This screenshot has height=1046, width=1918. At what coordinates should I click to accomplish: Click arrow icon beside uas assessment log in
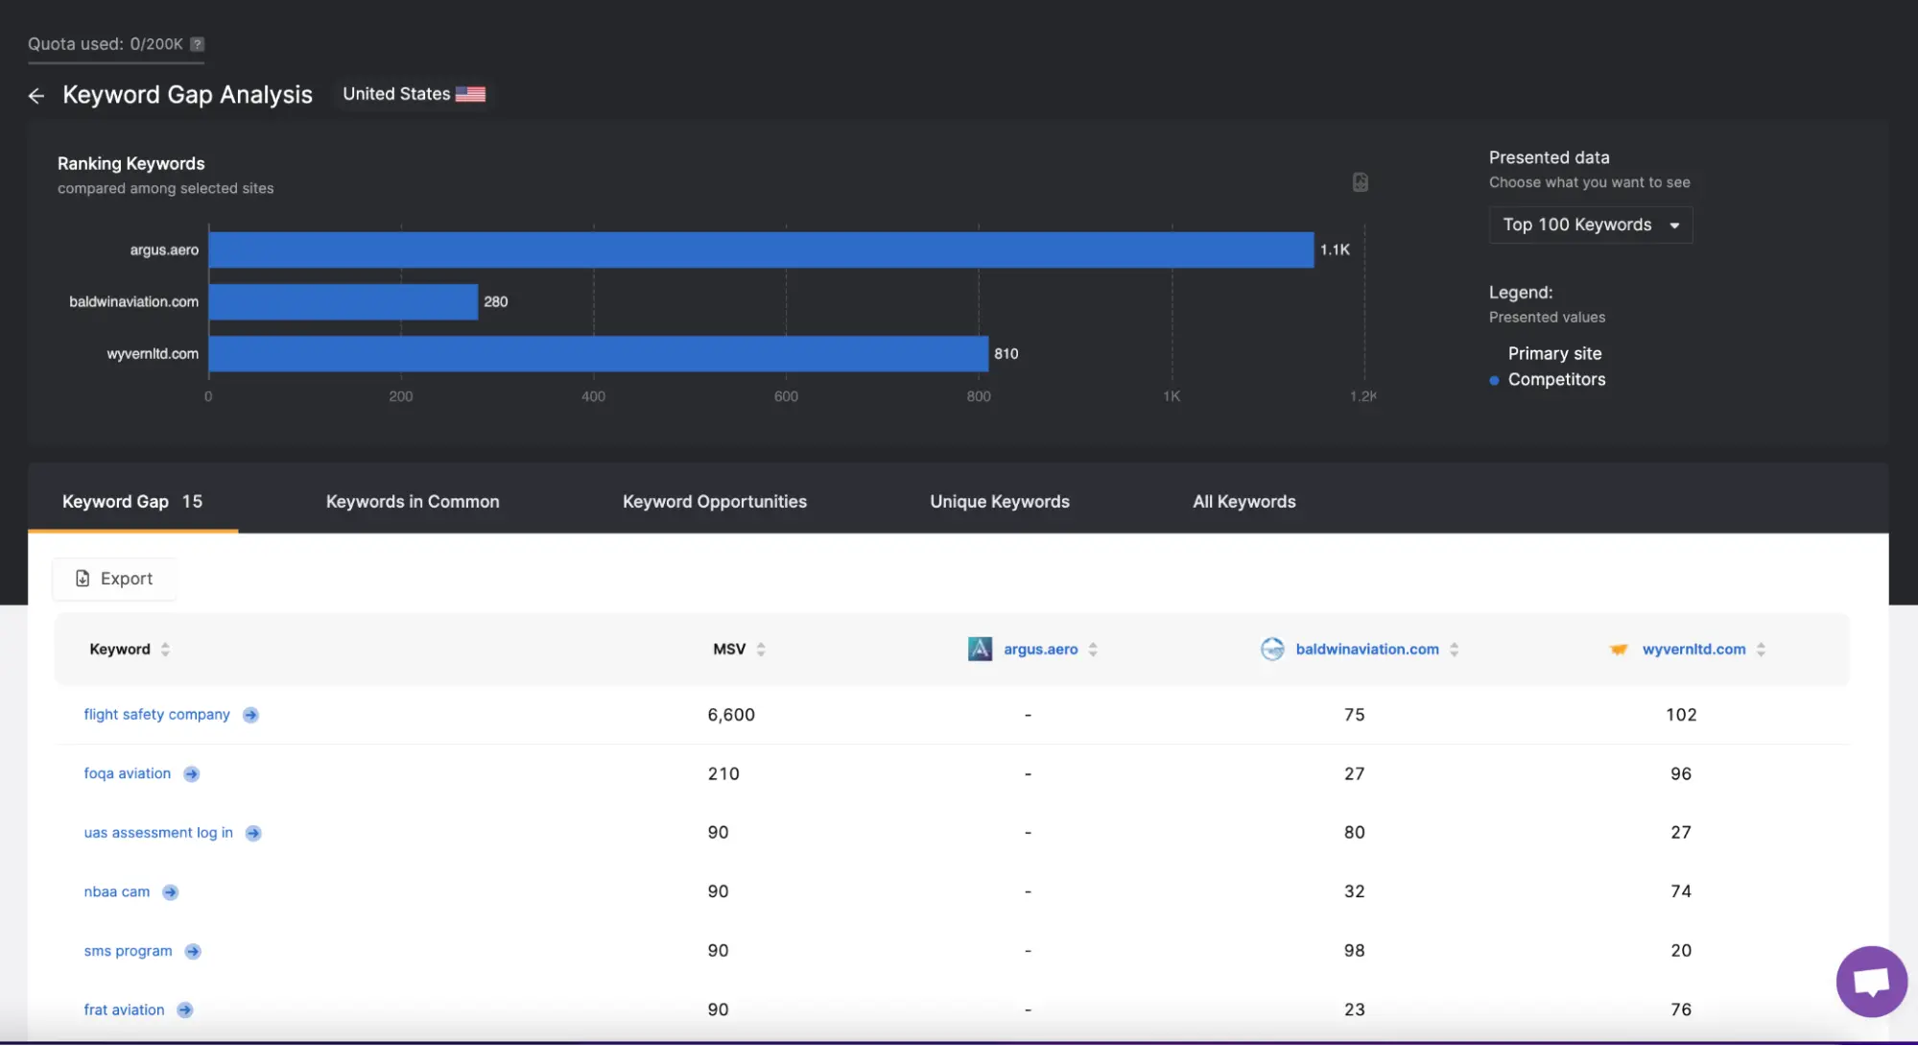point(253,833)
